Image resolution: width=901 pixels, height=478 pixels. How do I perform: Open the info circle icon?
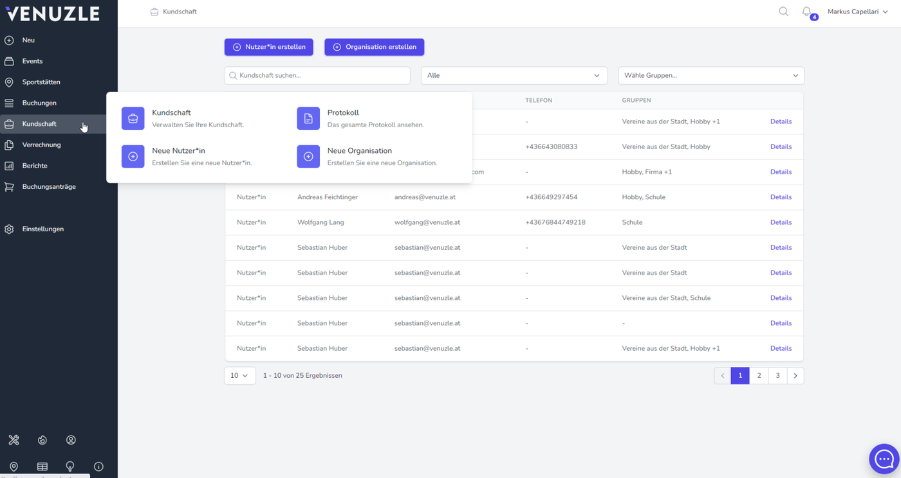98,466
